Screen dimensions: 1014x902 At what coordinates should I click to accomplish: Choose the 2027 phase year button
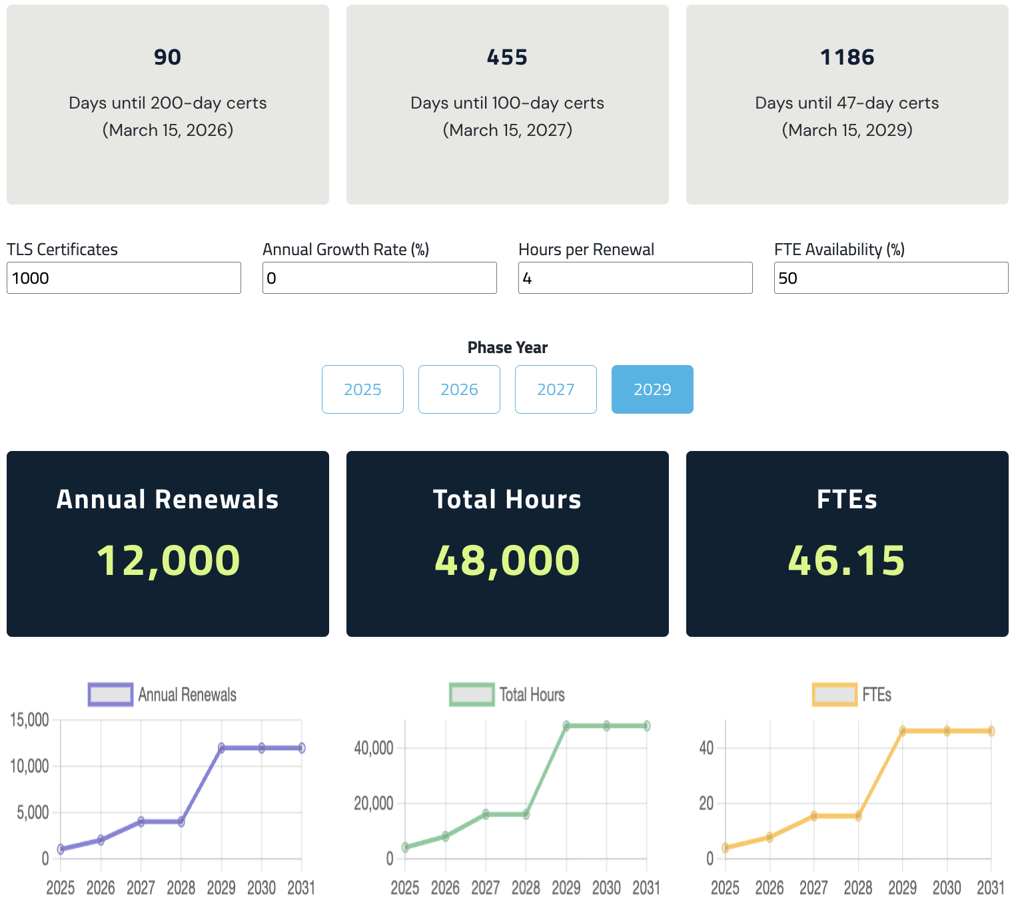(556, 389)
